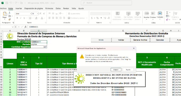Viewport: 181px width, 96px height.
Task: Click the Generar Archivo worksheet button
Action: pyautogui.click(x=140, y=40)
